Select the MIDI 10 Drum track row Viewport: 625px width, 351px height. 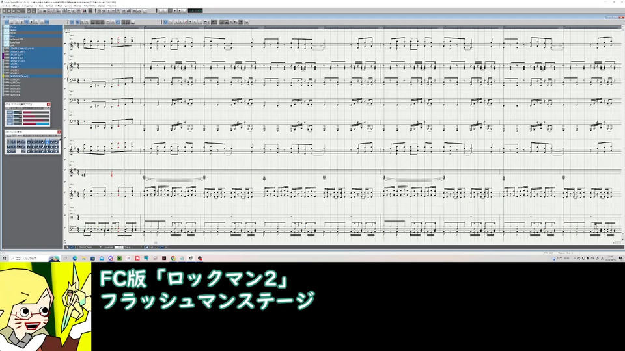(x=36, y=77)
